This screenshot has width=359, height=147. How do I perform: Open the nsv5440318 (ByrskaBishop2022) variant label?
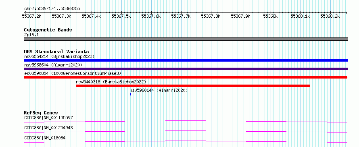click(x=111, y=82)
